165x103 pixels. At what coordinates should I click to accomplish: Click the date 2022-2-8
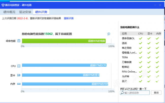[22, 18]
